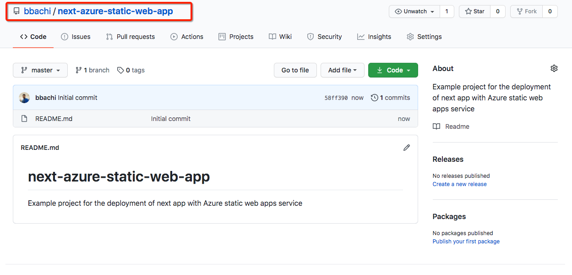
Task: Click the file icon beside README.md
Action: (x=24, y=119)
